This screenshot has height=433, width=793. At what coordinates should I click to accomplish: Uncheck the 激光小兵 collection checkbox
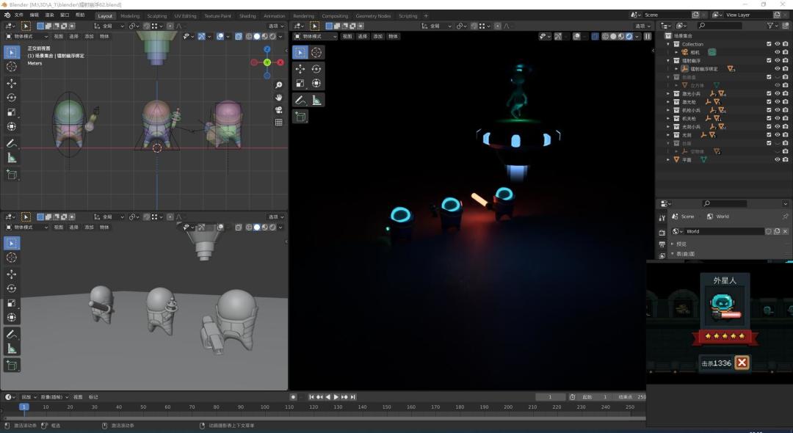pos(769,94)
